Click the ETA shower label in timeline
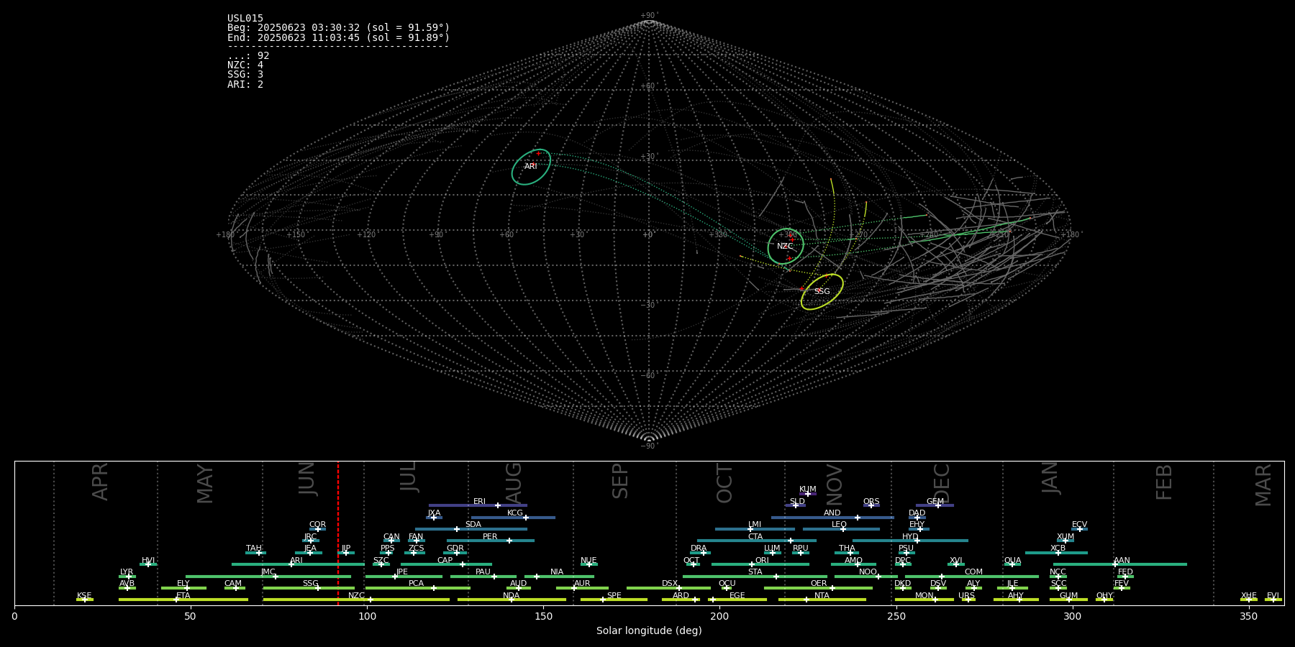The height and width of the screenshot is (647, 1295). (x=183, y=596)
